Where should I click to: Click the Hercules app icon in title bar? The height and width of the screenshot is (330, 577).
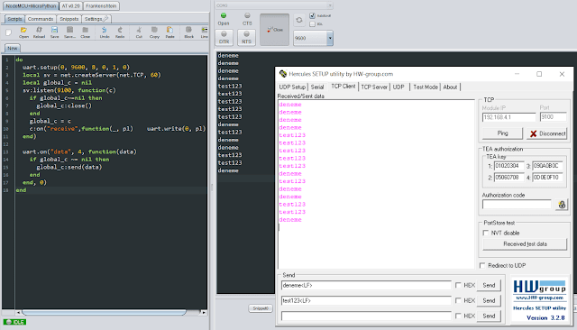point(282,74)
